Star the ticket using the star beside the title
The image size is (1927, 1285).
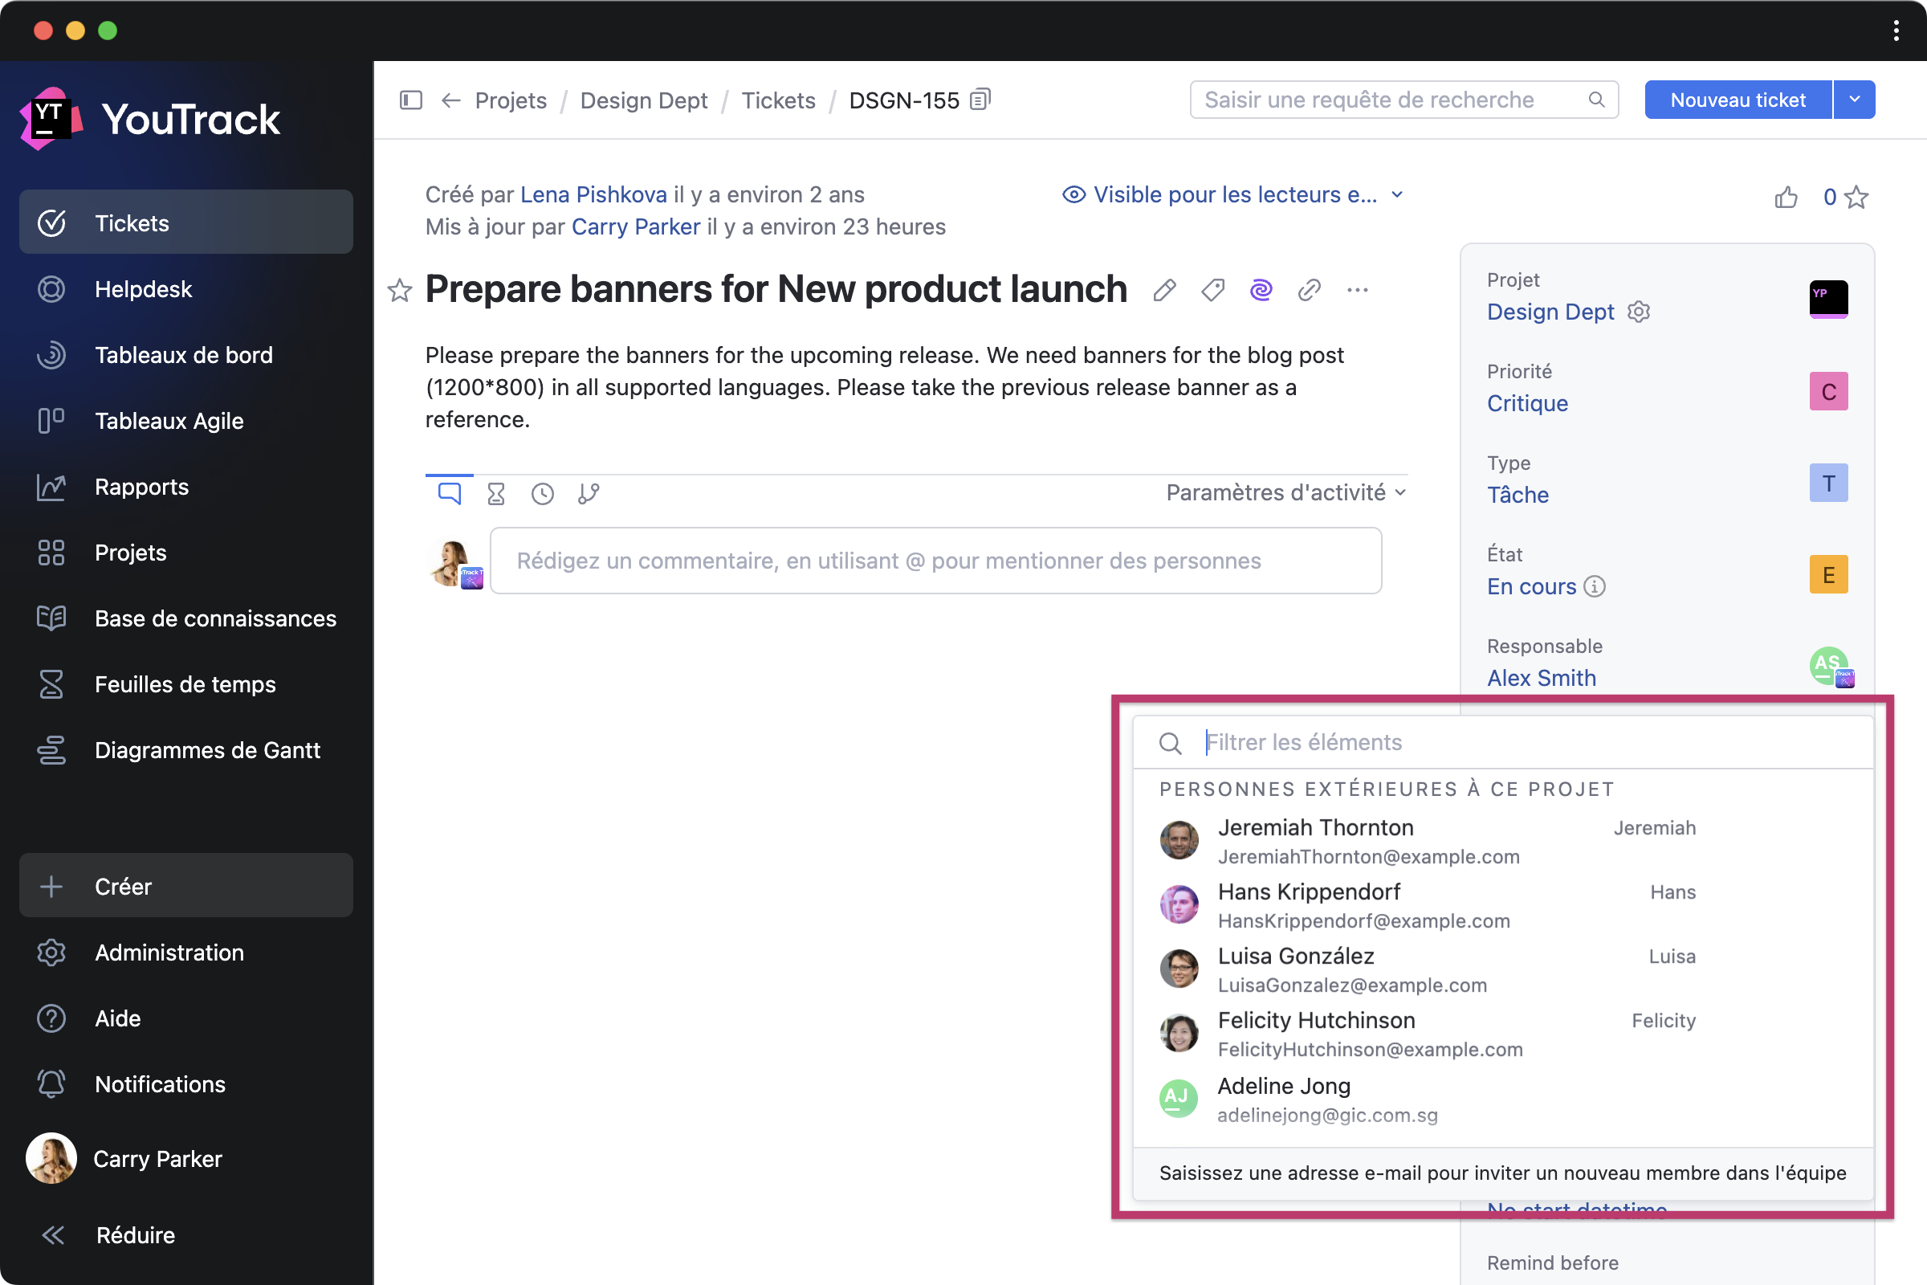400,290
